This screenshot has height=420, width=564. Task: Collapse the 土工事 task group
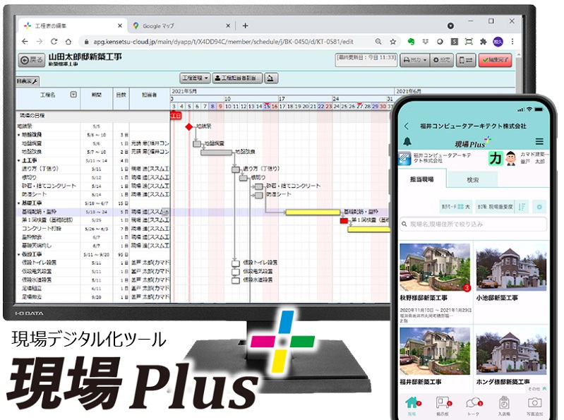pyautogui.click(x=18, y=161)
